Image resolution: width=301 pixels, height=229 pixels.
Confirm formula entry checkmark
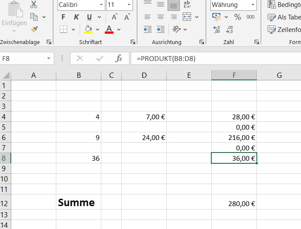100,58
